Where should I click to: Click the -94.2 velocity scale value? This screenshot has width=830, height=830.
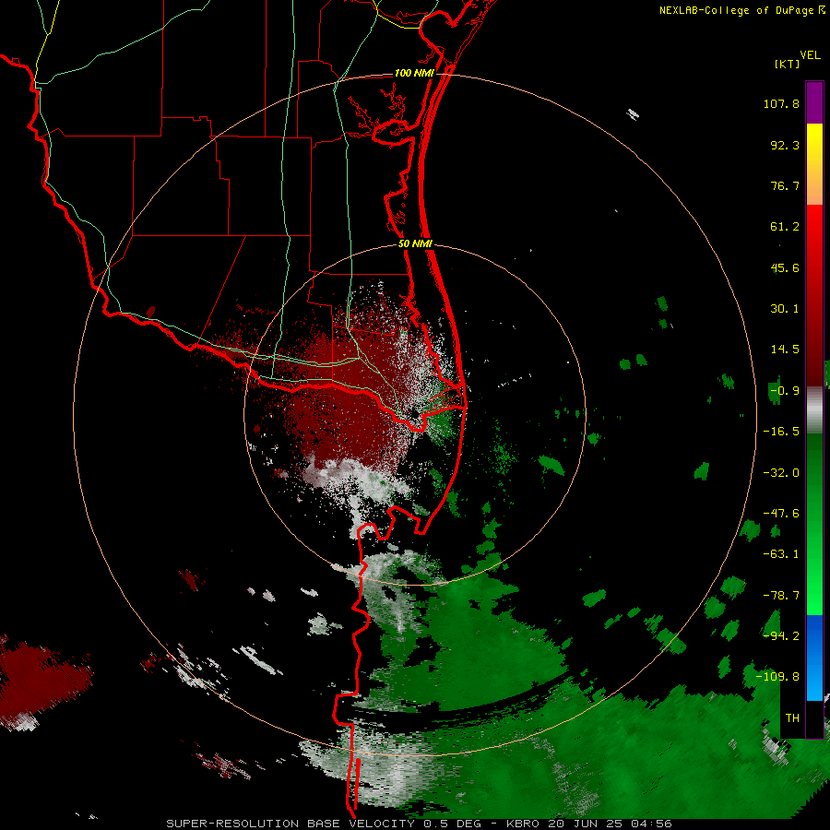781,635
